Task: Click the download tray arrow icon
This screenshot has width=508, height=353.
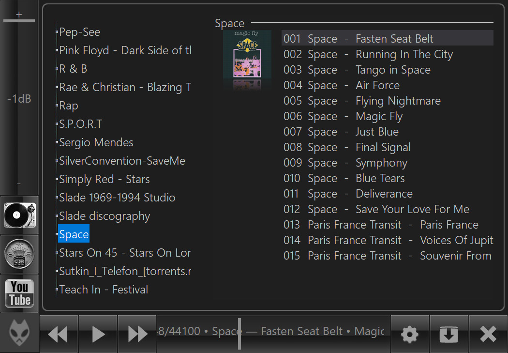Action: click(449, 334)
